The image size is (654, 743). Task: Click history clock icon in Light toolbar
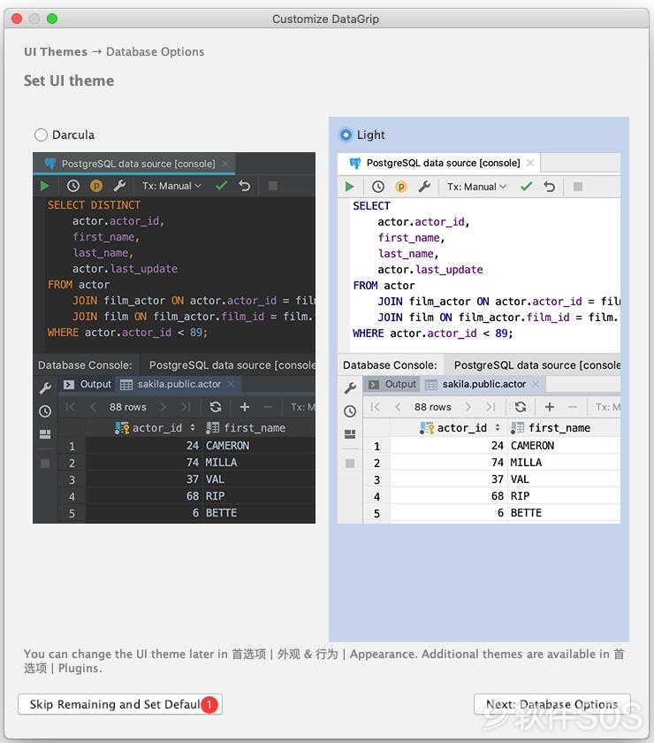(x=378, y=187)
